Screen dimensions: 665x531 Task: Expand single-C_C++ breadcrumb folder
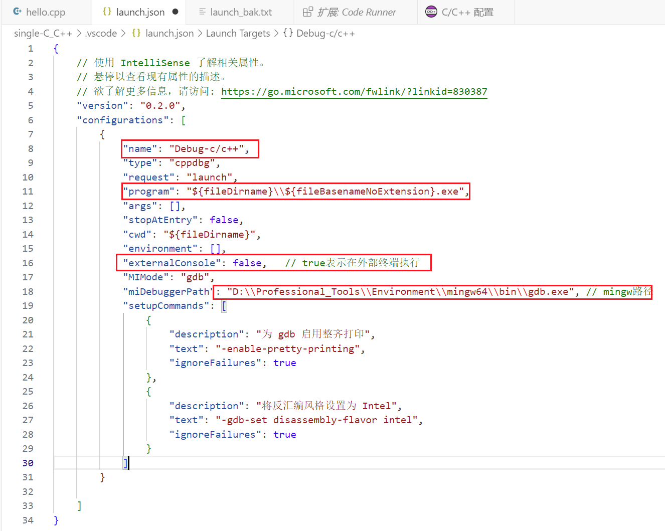[43, 33]
